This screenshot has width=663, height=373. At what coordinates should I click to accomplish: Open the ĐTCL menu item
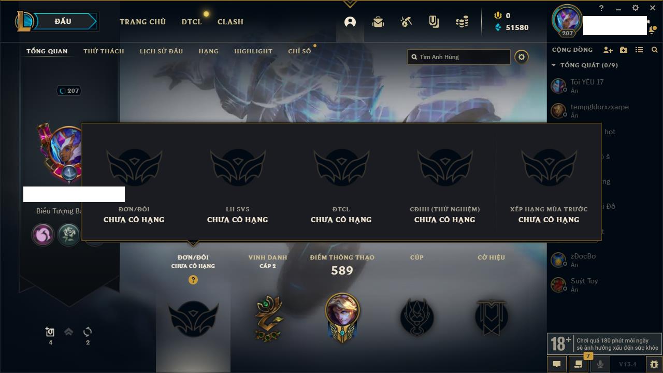click(x=192, y=22)
